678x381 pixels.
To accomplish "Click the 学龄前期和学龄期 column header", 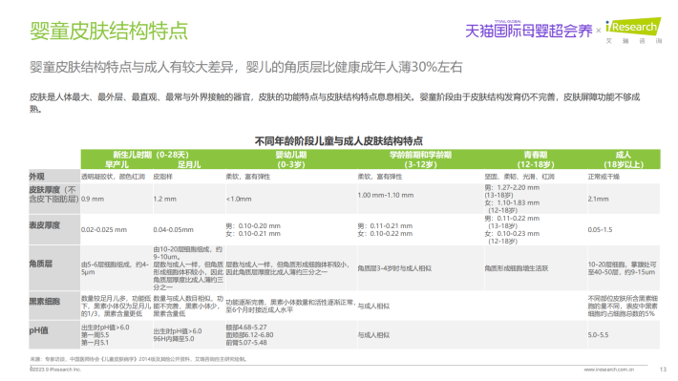I will tap(420, 159).
